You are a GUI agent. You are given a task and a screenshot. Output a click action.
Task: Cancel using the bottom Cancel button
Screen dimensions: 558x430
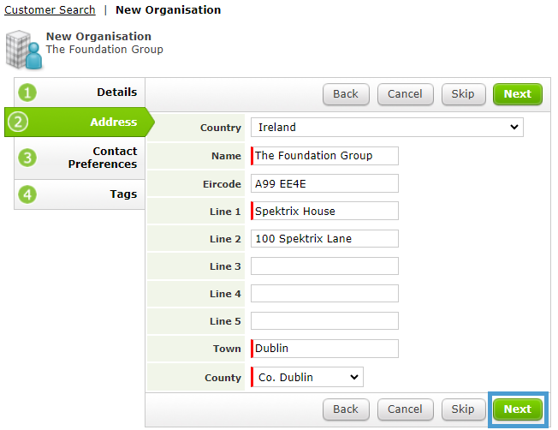406,409
